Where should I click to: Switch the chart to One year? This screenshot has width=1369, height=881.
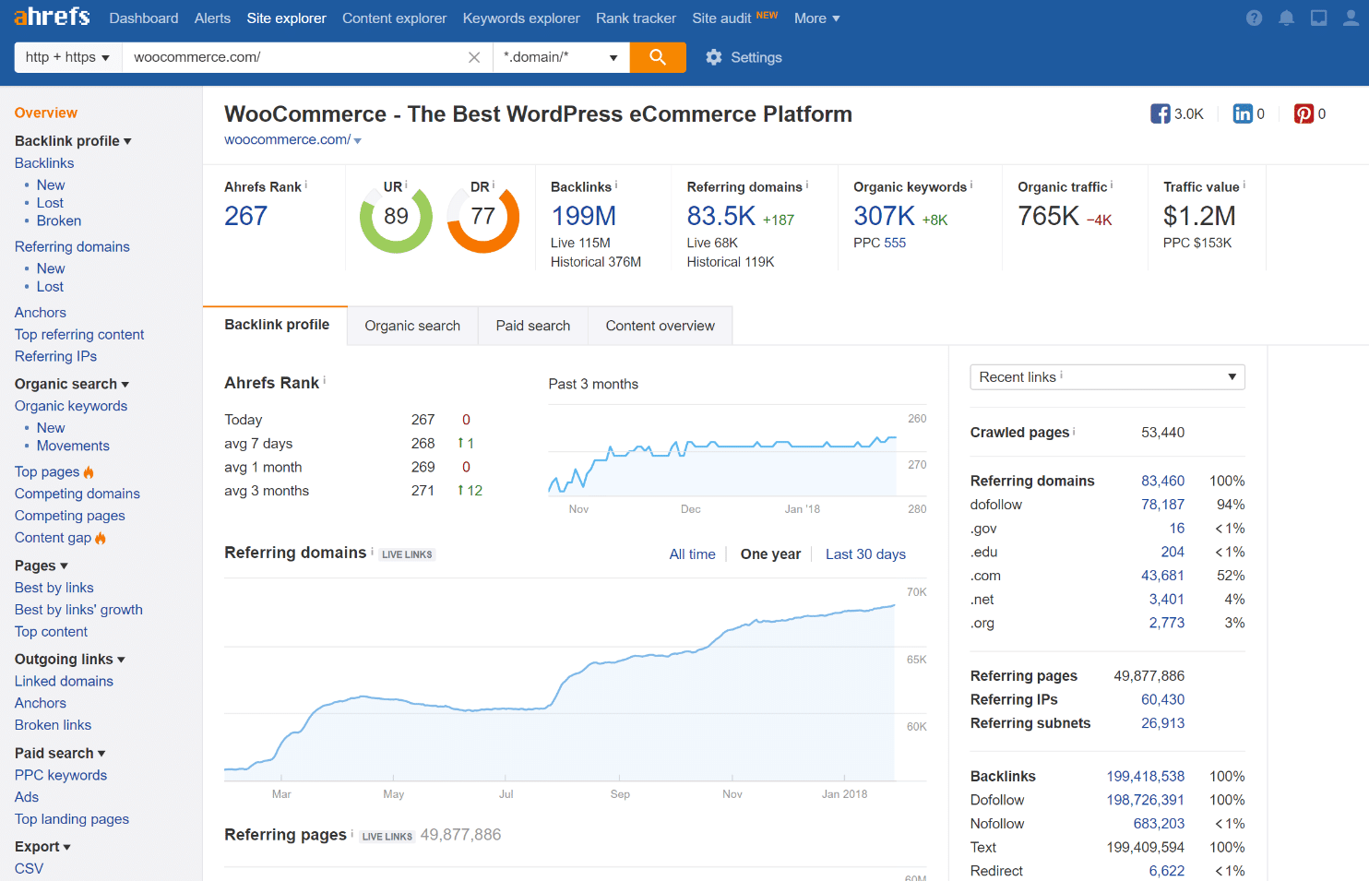[770, 554]
